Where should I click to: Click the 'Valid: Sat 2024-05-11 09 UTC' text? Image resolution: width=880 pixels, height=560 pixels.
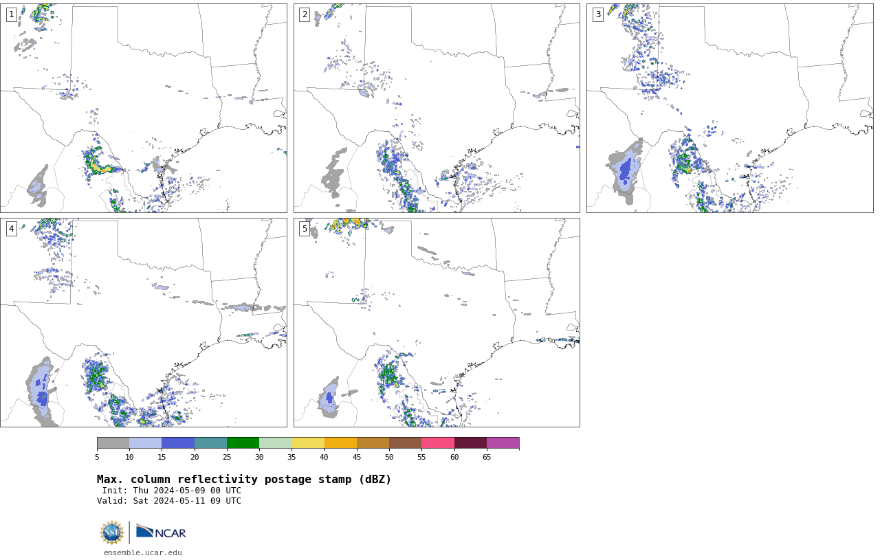point(169,501)
